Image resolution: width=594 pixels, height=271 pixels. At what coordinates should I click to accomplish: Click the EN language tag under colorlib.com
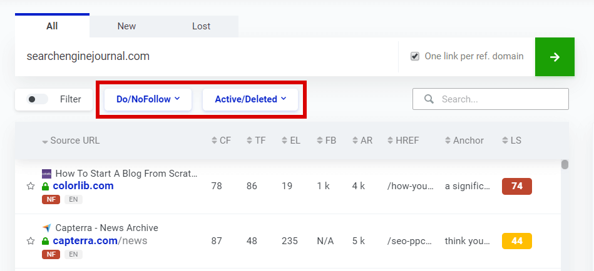click(x=73, y=200)
